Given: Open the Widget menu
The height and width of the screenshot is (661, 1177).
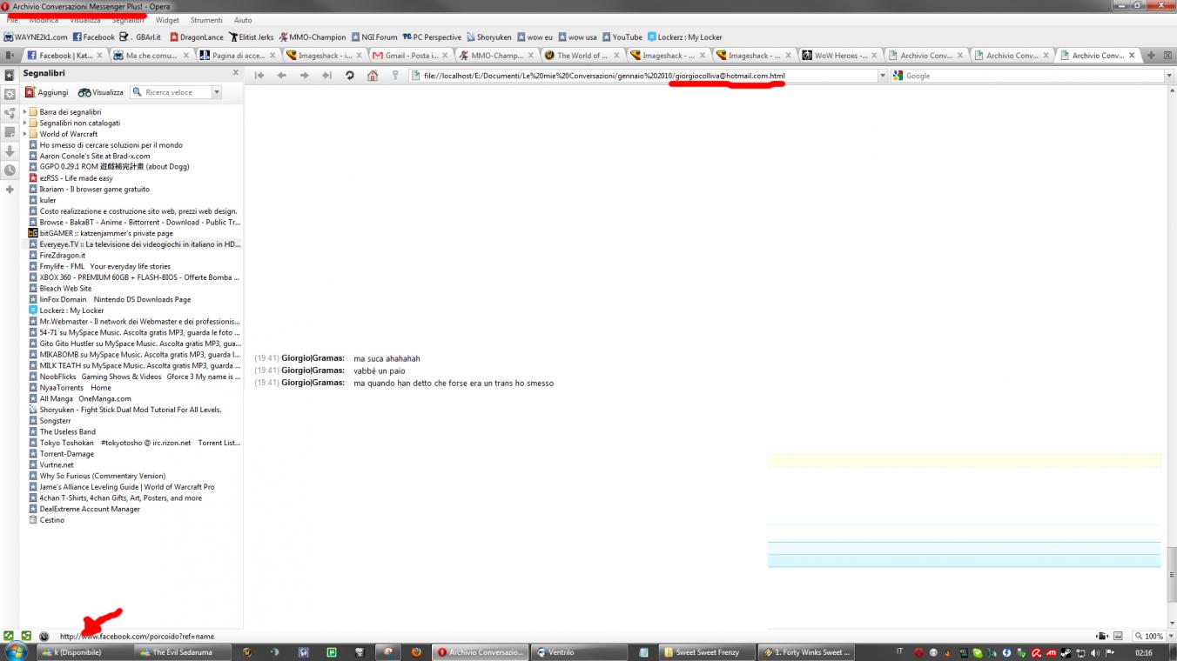Looking at the screenshot, I should (x=167, y=20).
